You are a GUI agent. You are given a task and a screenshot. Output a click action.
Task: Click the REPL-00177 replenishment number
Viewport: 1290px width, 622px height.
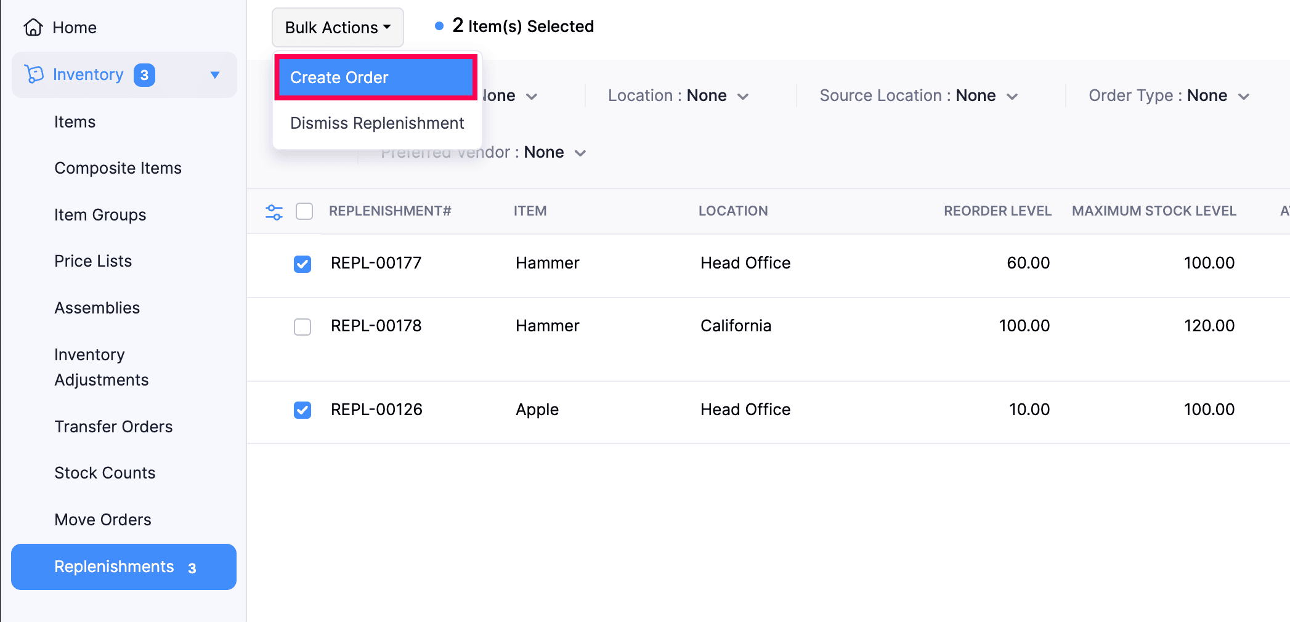point(376,262)
